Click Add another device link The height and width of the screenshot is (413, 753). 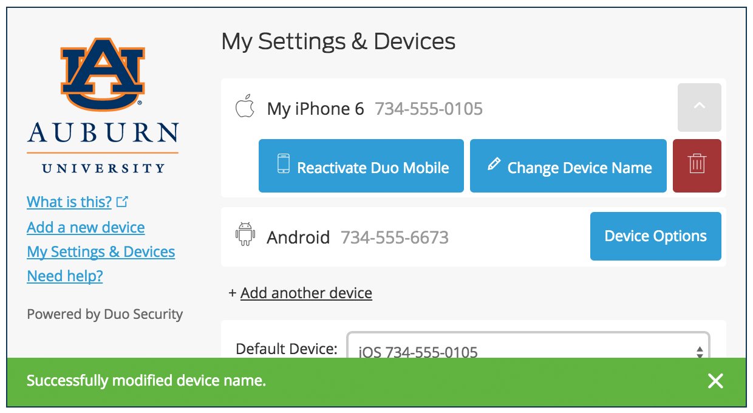(306, 293)
